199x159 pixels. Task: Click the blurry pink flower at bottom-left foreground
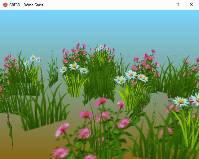tap(60, 152)
